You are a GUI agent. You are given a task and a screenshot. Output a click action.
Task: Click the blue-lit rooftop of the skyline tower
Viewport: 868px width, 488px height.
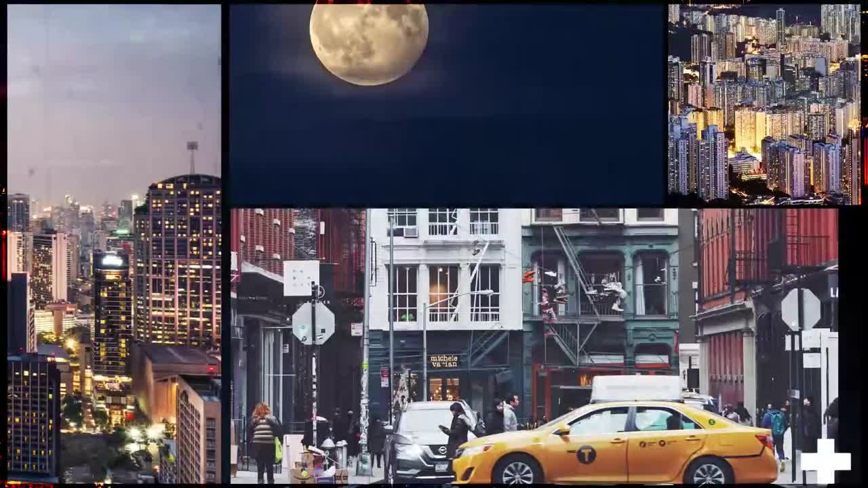point(111,261)
